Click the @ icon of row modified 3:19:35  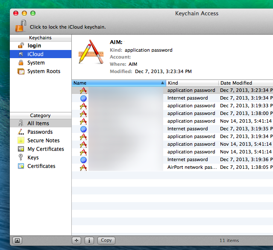[84, 129]
